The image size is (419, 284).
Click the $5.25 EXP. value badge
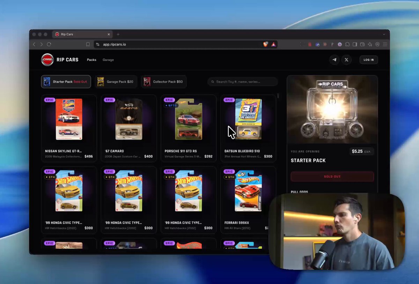pyautogui.click(x=362, y=151)
